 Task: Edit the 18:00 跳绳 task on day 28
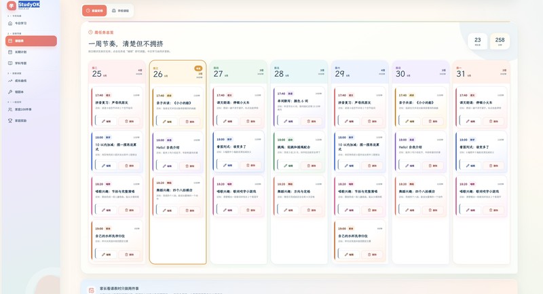coord(288,166)
